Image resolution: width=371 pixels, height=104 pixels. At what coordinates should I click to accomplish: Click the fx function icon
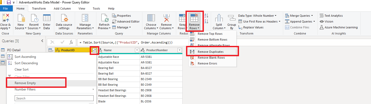(71, 42)
